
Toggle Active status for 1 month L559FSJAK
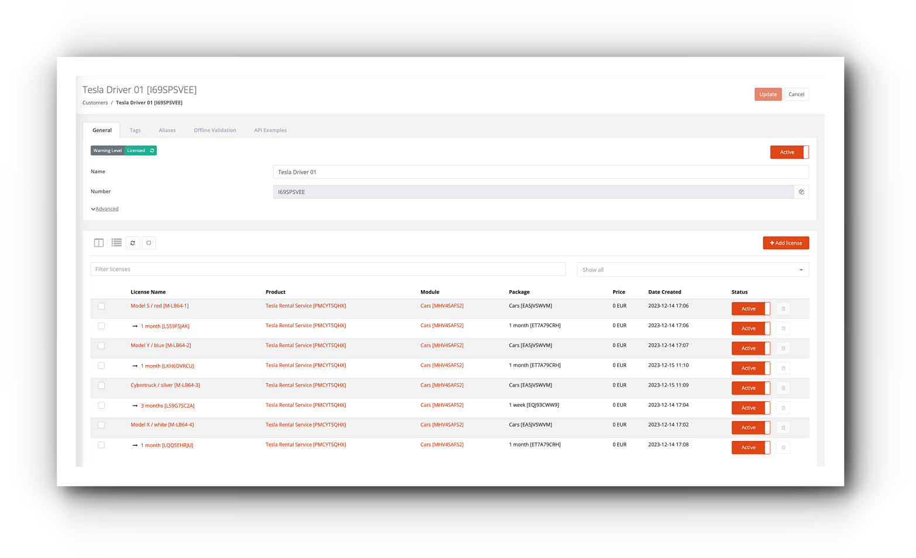click(750, 329)
